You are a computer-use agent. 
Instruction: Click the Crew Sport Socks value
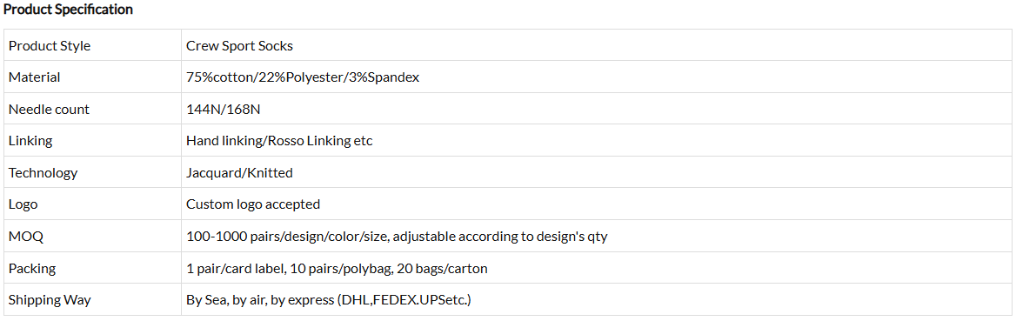tap(239, 46)
